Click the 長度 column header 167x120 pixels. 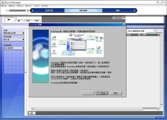point(129,35)
